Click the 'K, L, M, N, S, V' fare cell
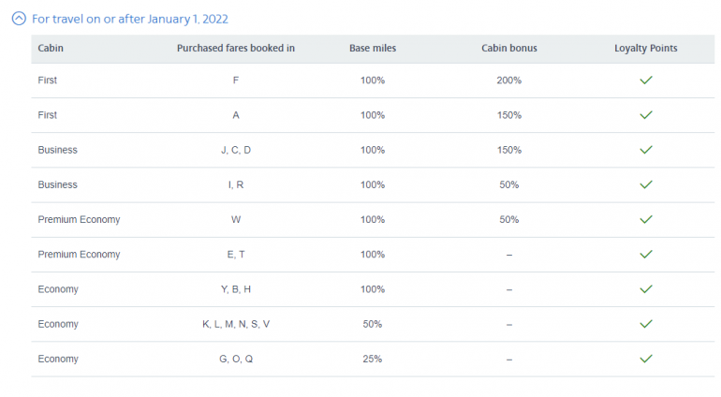Image resolution: width=721 pixels, height=397 pixels. point(236,324)
